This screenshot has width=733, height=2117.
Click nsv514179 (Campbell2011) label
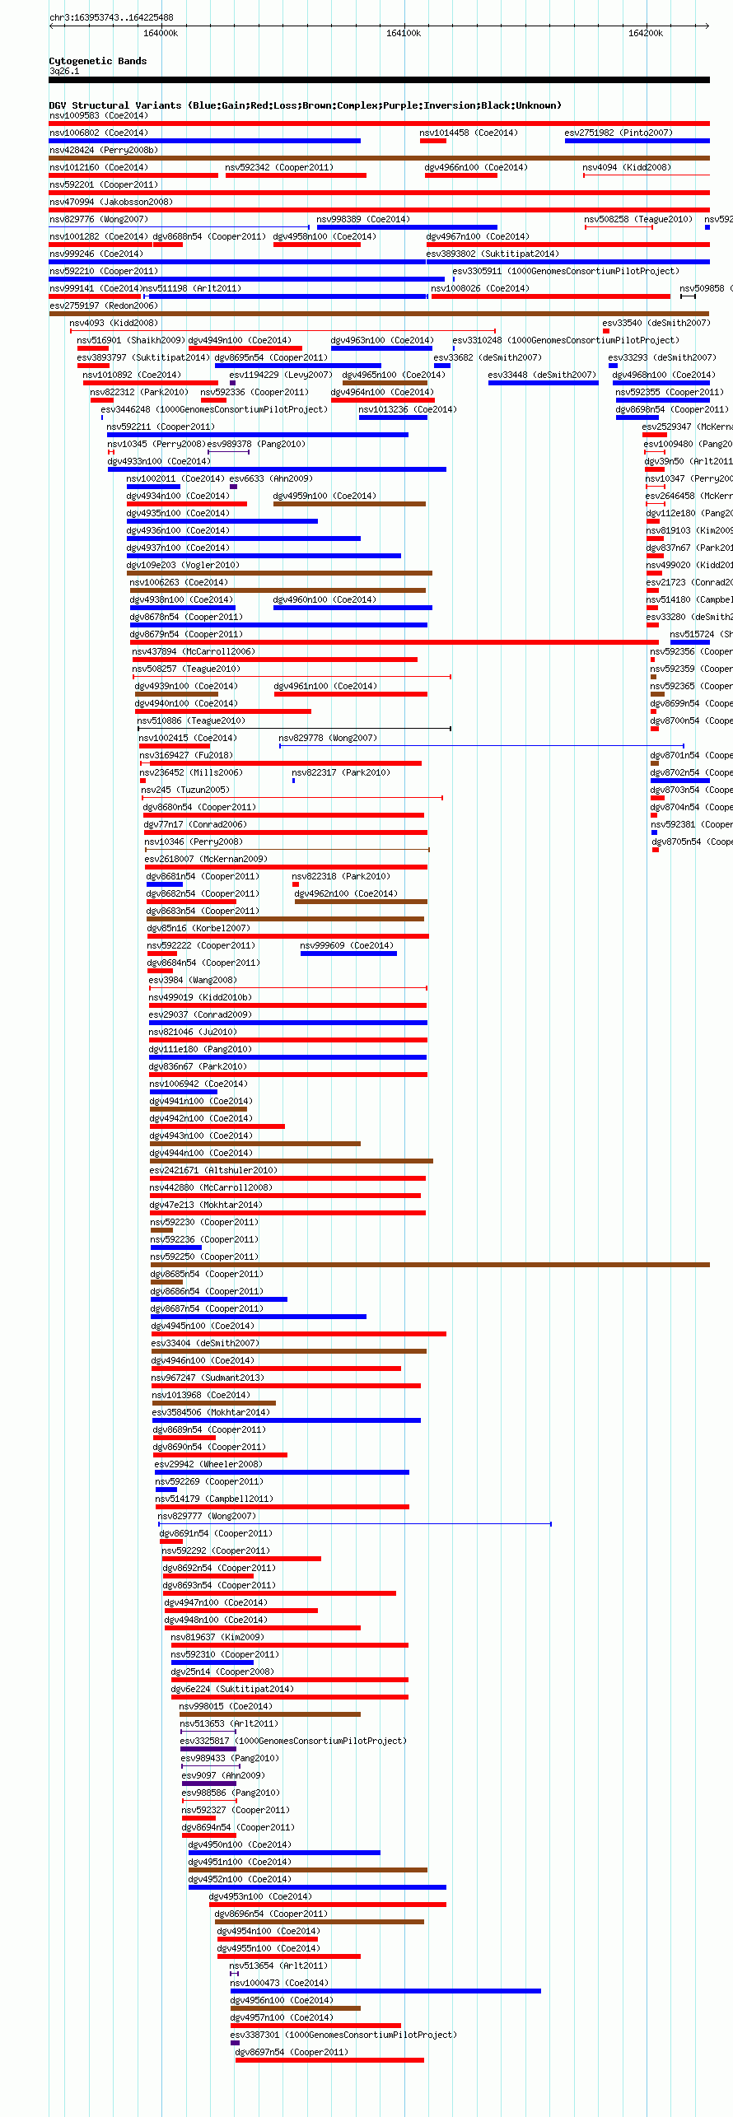(x=214, y=1499)
